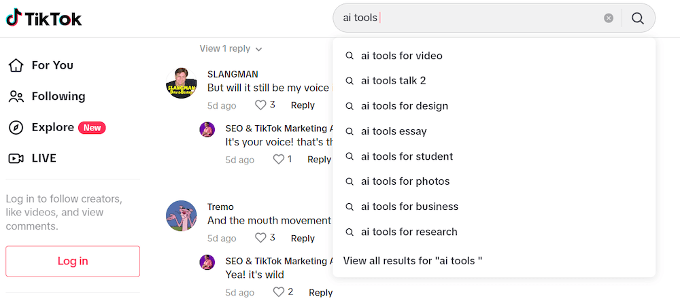Like SLANGMAN's comment with the heart icon

tap(260, 105)
